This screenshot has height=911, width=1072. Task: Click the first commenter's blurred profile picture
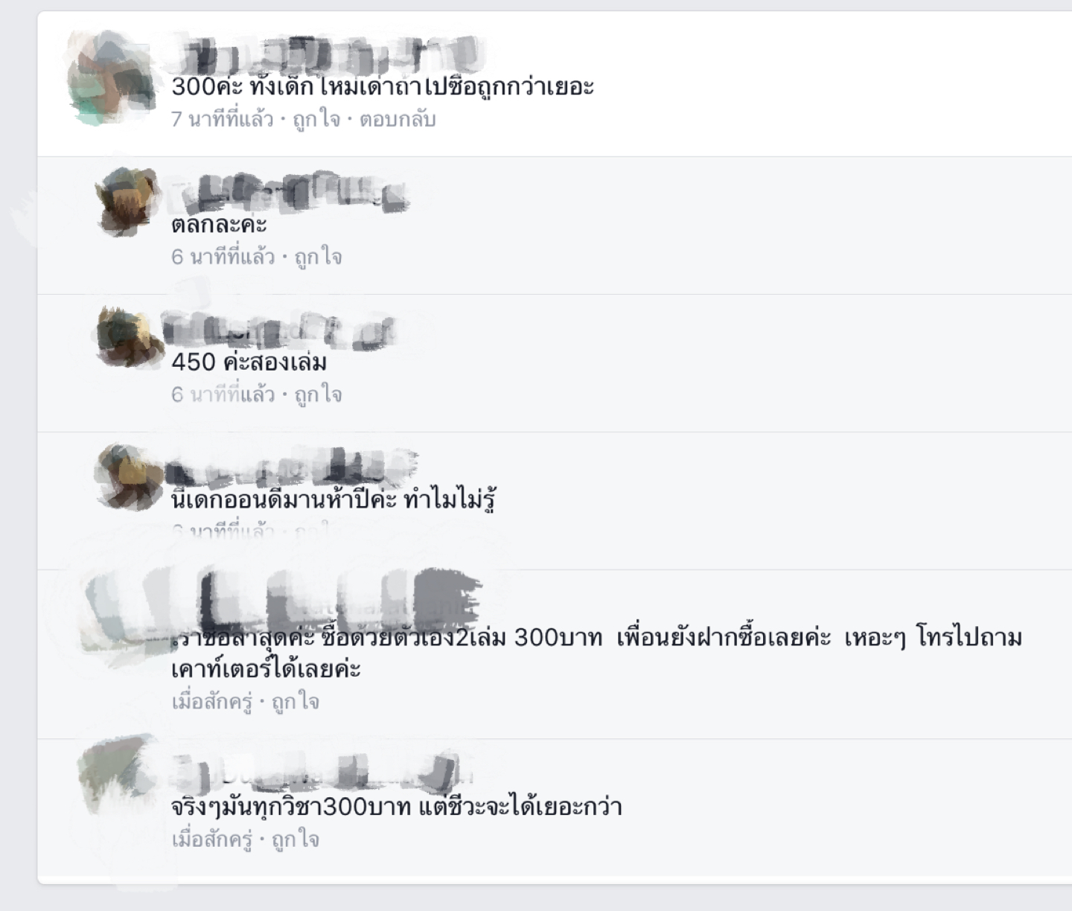pyautogui.click(x=110, y=77)
